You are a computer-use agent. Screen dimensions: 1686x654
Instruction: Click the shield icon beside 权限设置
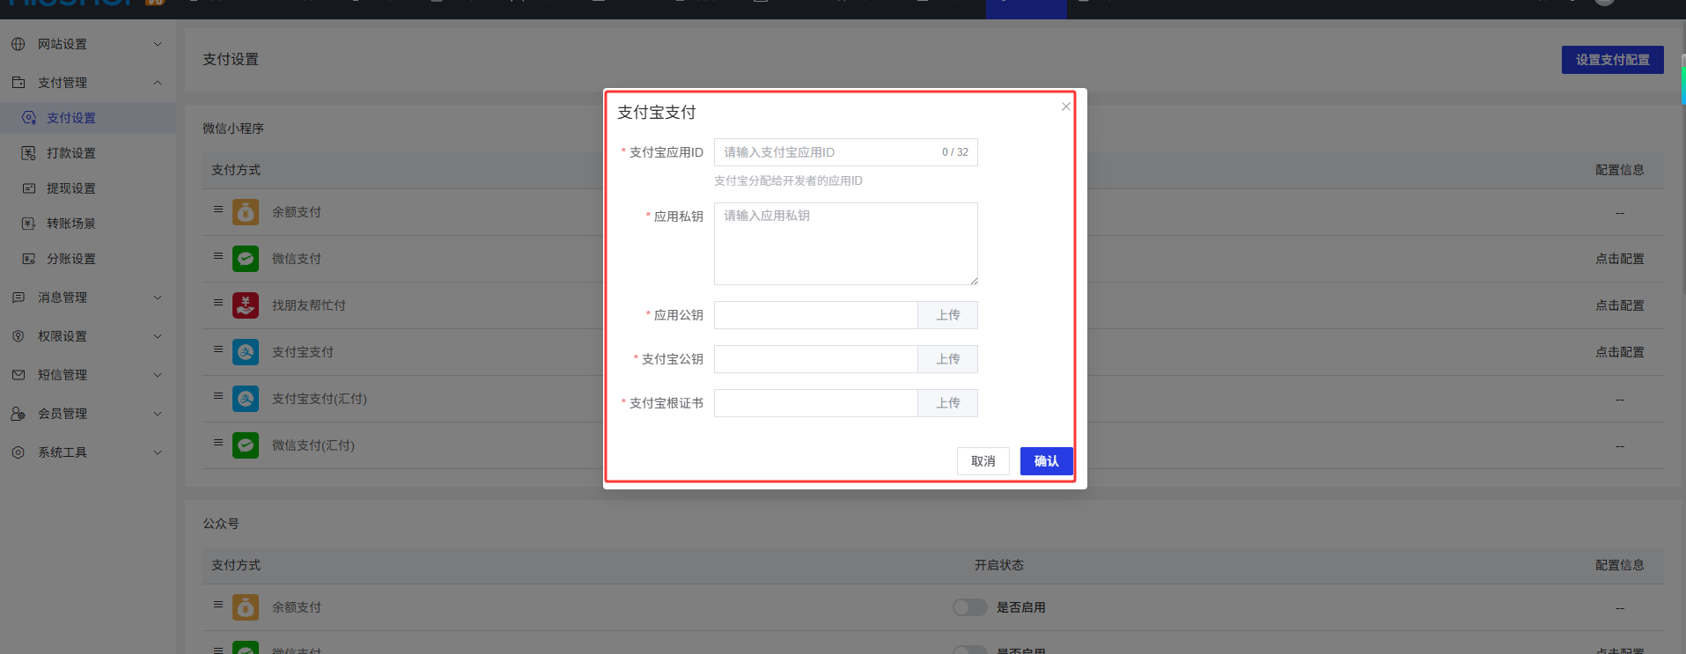point(18,336)
